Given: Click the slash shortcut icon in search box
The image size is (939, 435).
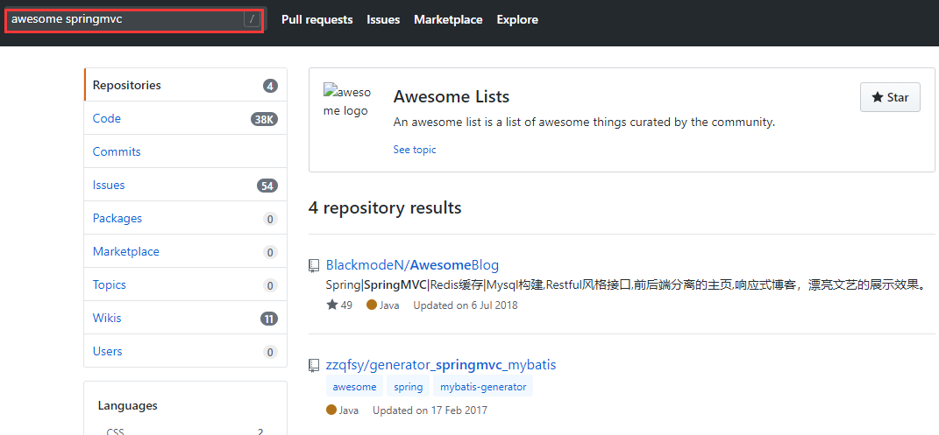Looking at the screenshot, I should (253, 20).
